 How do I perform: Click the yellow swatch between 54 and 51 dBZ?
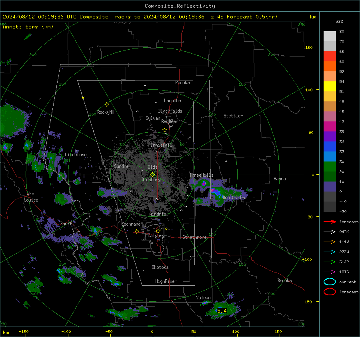click(x=330, y=86)
